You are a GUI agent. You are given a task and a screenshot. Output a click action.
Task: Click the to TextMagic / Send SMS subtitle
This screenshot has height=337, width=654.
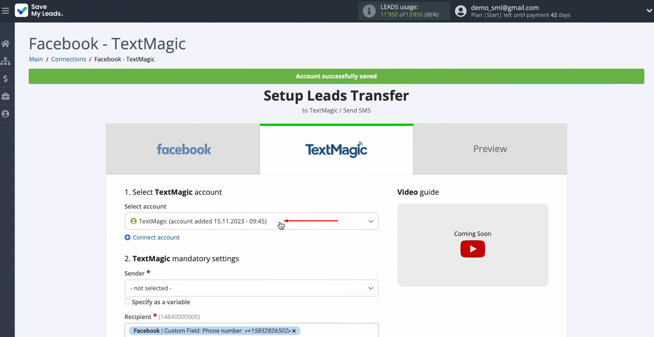336,110
